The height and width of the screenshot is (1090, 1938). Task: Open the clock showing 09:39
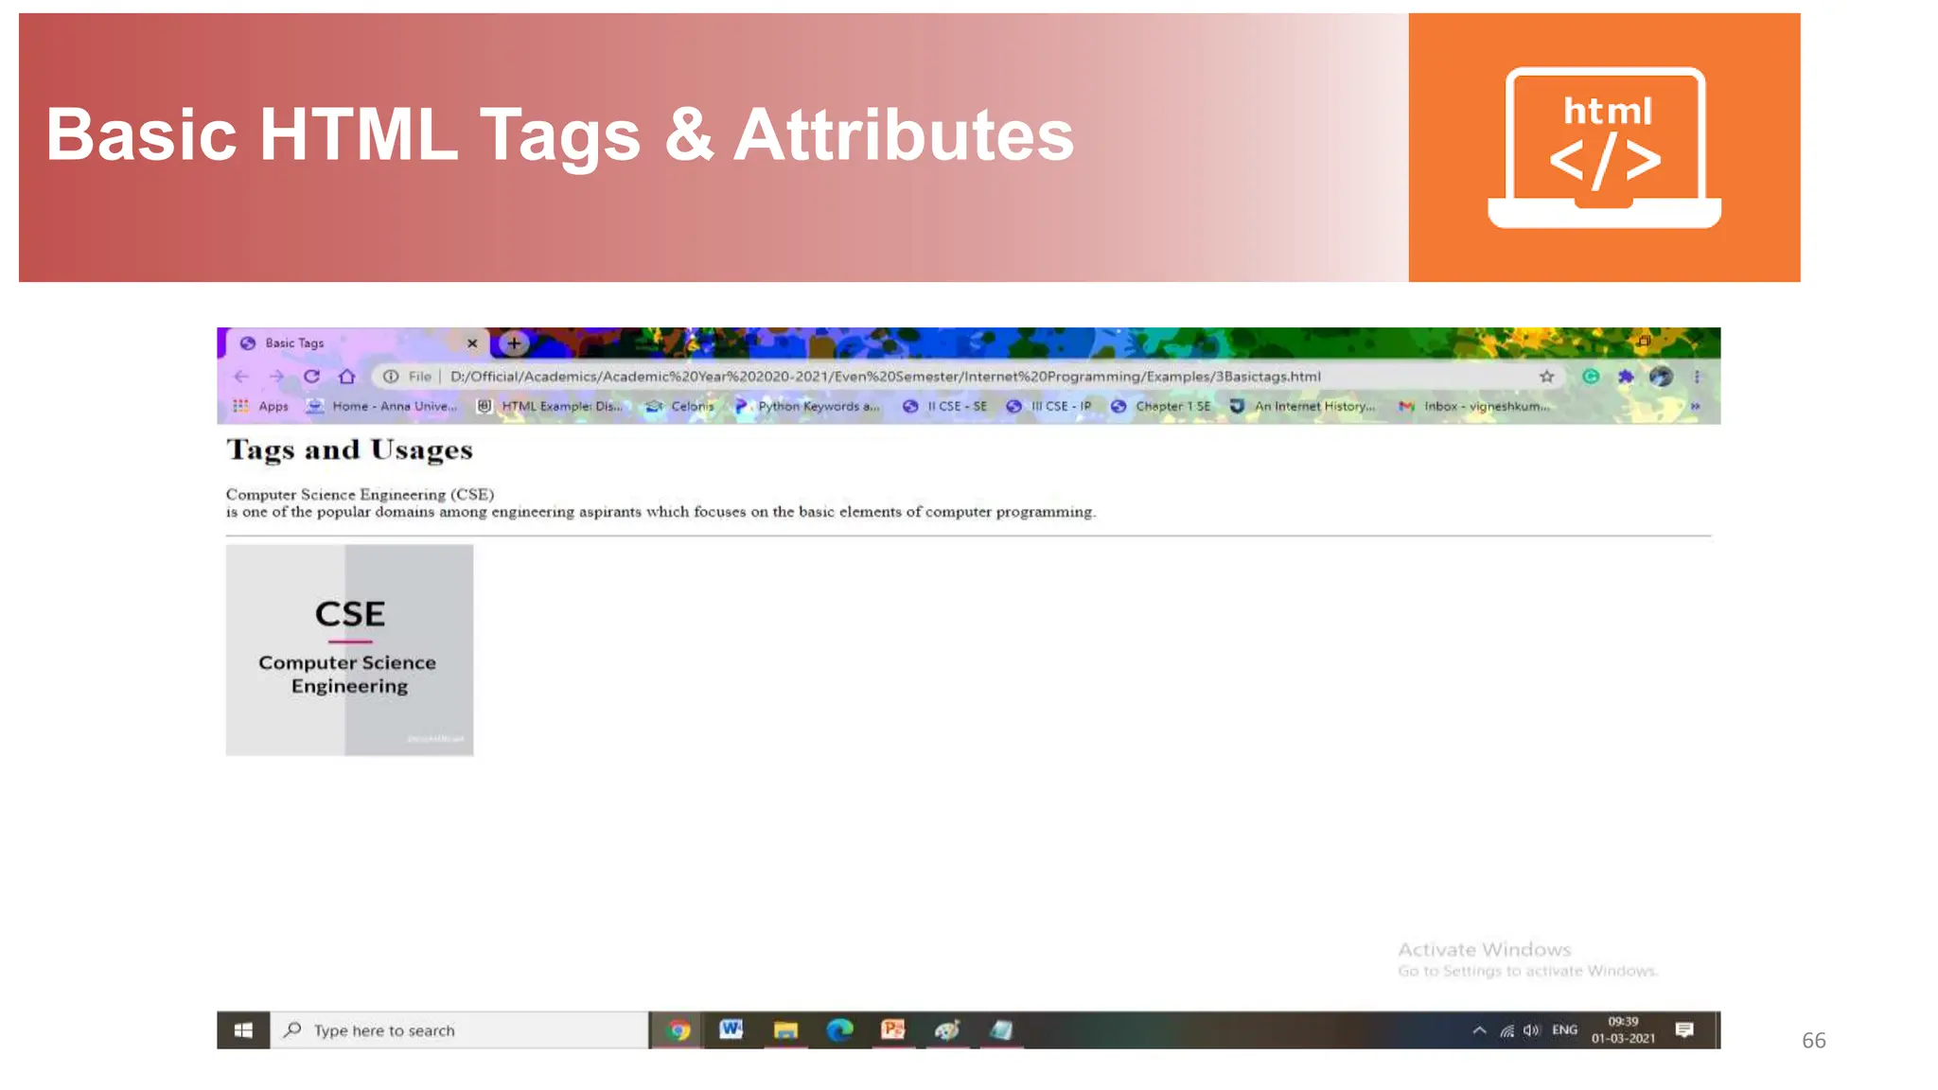(1624, 1030)
